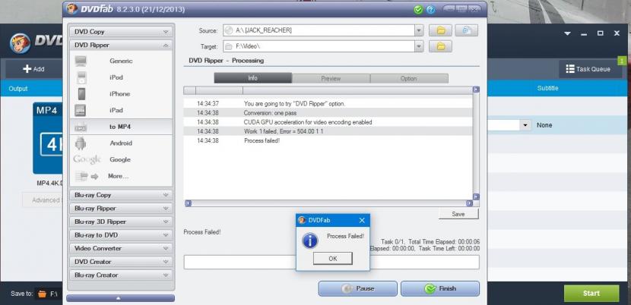Open the Source path dropdown

(419, 30)
